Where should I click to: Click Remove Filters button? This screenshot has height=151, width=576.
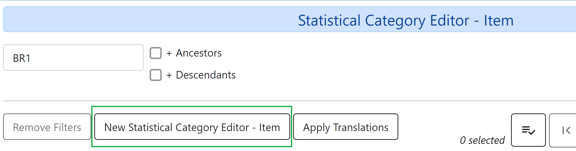point(47,127)
